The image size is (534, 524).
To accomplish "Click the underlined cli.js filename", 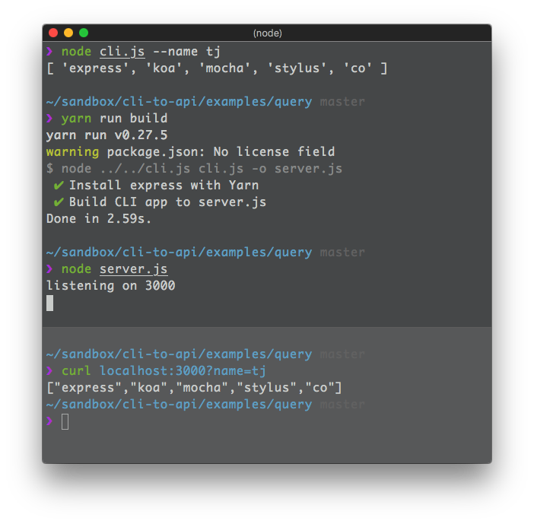I will pyautogui.click(x=122, y=52).
